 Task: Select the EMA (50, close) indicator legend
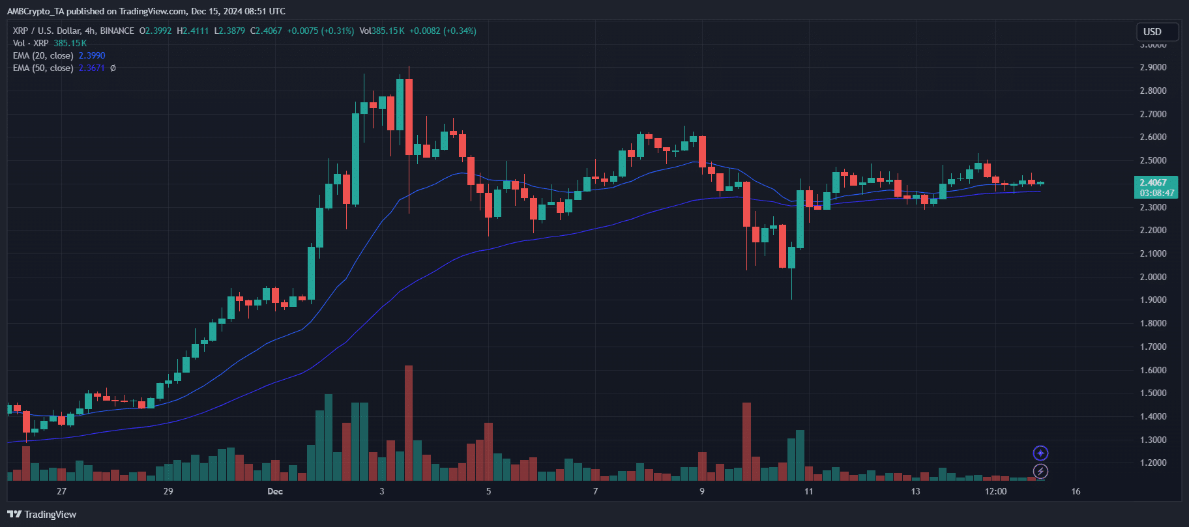[x=43, y=68]
